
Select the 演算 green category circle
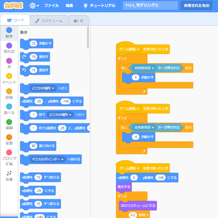tap(9, 122)
